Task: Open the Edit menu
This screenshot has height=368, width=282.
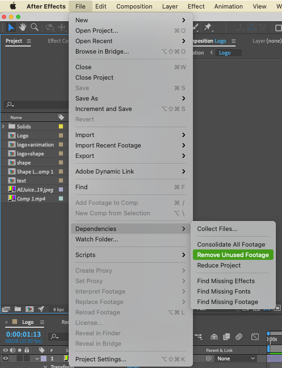Action: point(100,6)
